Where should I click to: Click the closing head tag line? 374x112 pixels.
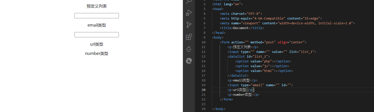[219, 33]
